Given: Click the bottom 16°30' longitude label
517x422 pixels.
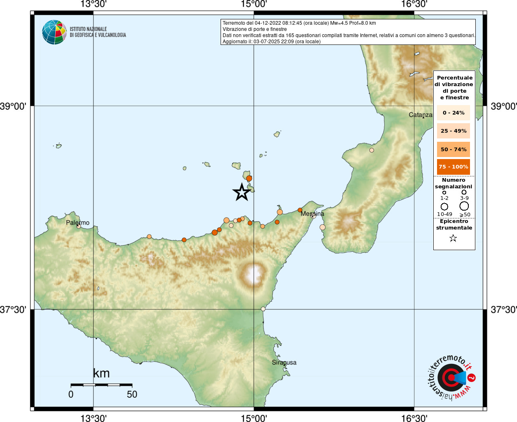Looking at the screenshot, I should click(x=414, y=418).
